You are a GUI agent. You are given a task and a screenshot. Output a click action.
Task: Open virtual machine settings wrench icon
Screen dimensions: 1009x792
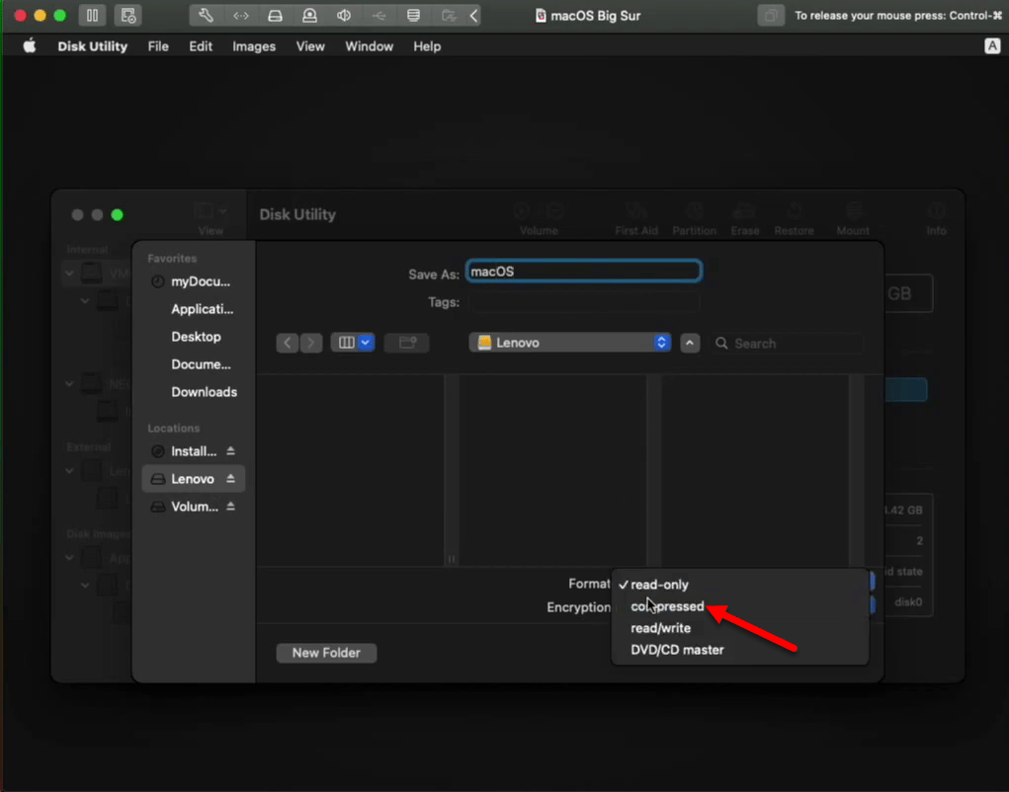click(206, 16)
